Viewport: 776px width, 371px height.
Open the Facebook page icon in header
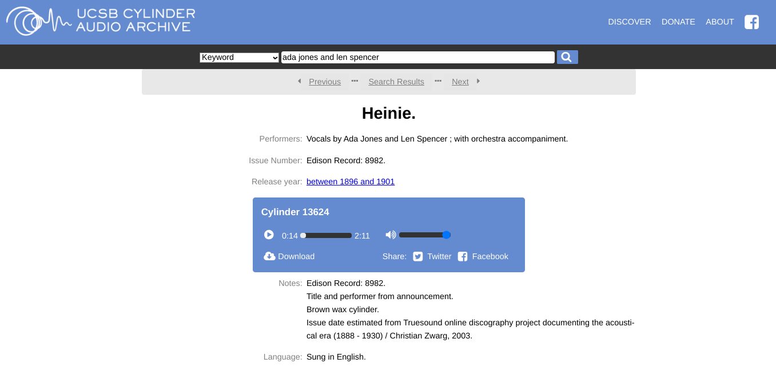point(751,22)
